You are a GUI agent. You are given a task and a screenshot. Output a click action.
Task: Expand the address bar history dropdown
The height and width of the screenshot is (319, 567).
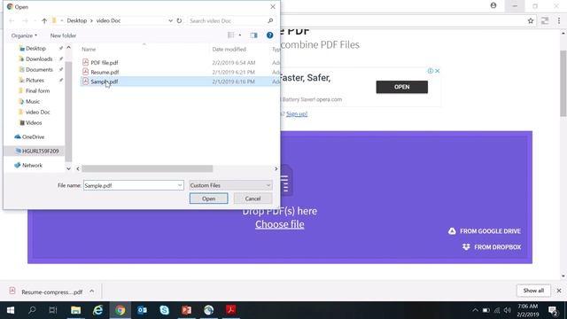(x=170, y=21)
